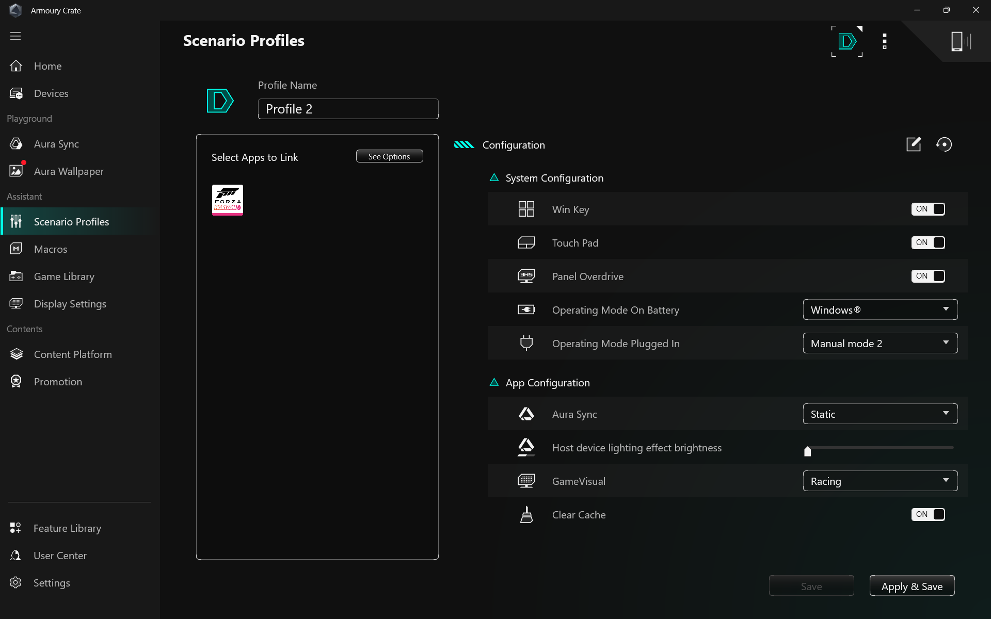991x619 pixels.
Task: Collapse the App Configuration section
Action: pyautogui.click(x=494, y=382)
